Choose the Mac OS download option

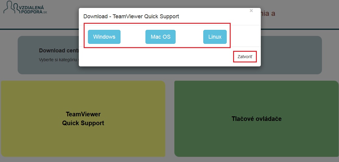click(x=160, y=37)
